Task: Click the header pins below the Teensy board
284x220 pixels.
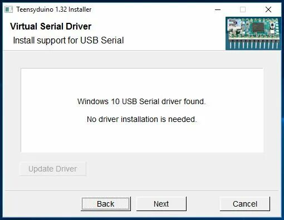Action: [254, 45]
